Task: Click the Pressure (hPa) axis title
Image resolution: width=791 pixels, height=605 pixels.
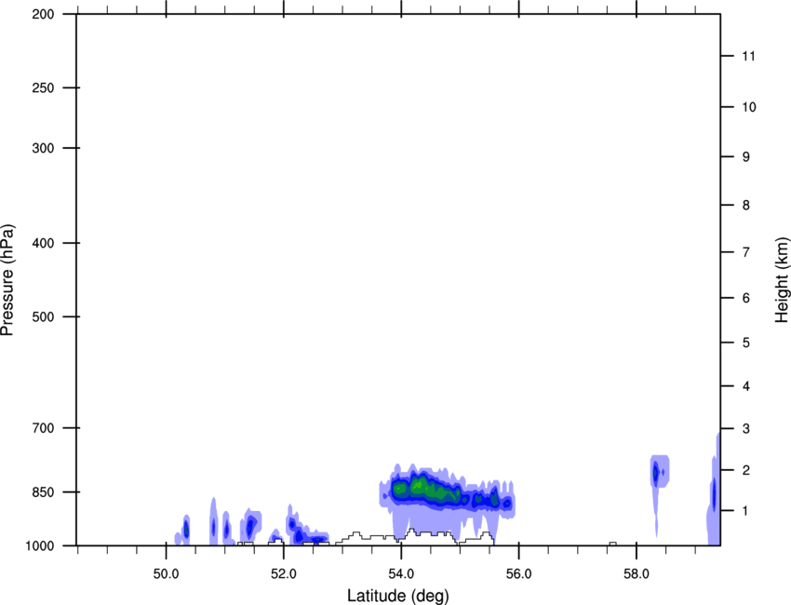Action: [x=7, y=279]
